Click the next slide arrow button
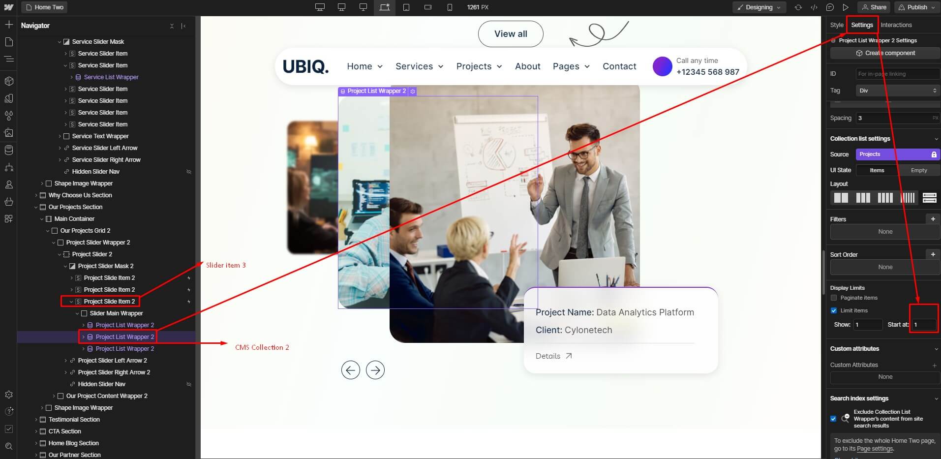Viewport: 941px width, 459px height. coord(375,370)
